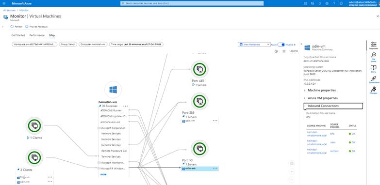The image size is (380, 185).
Task: Open ellipsis menu for highlighted odin-vm Port 53
Action: pyautogui.click(x=215, y=169)
